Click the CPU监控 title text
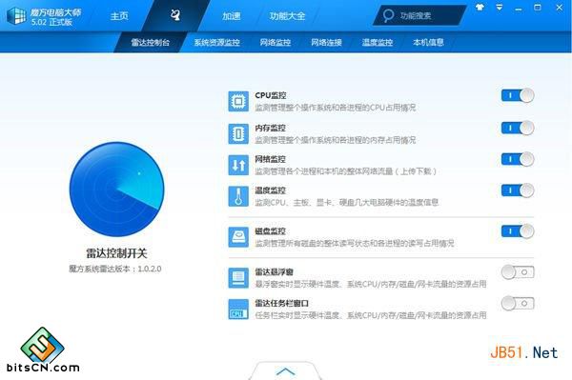This screenshot has width=572, height=380. (x=271, y=95)
